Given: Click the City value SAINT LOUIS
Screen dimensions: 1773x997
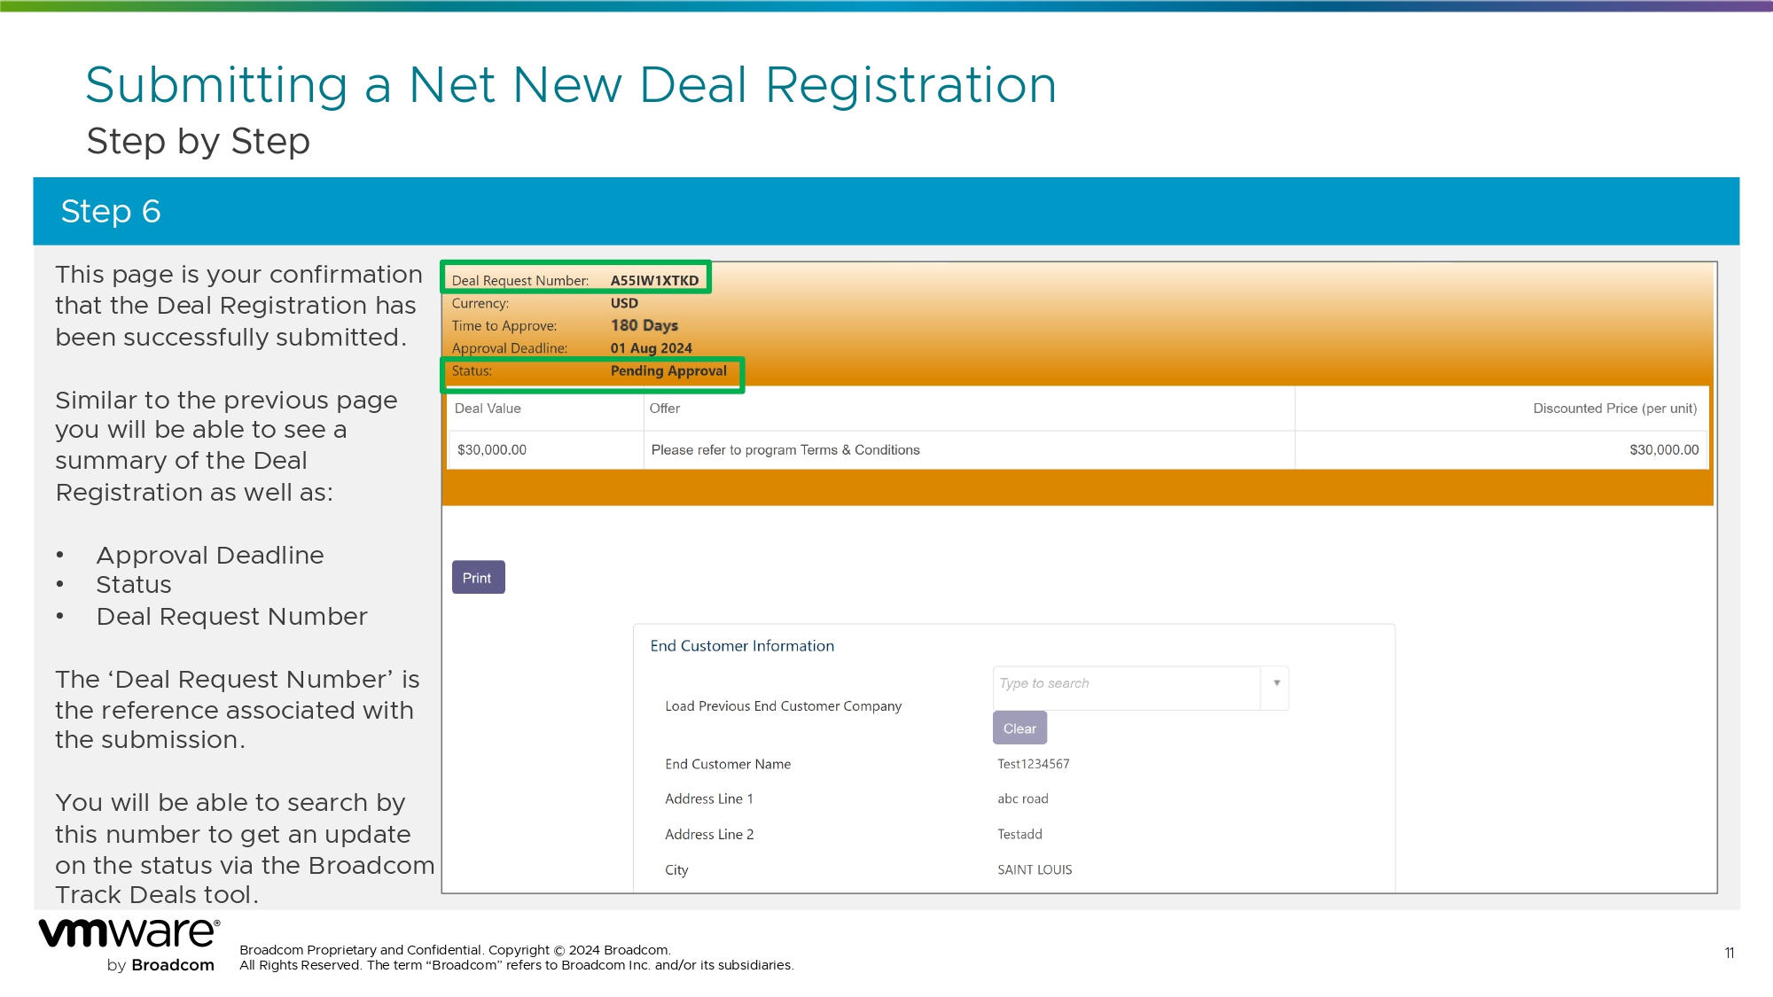Looking at the screenshot, I should pyautogui.click(x=1035, y=869).
